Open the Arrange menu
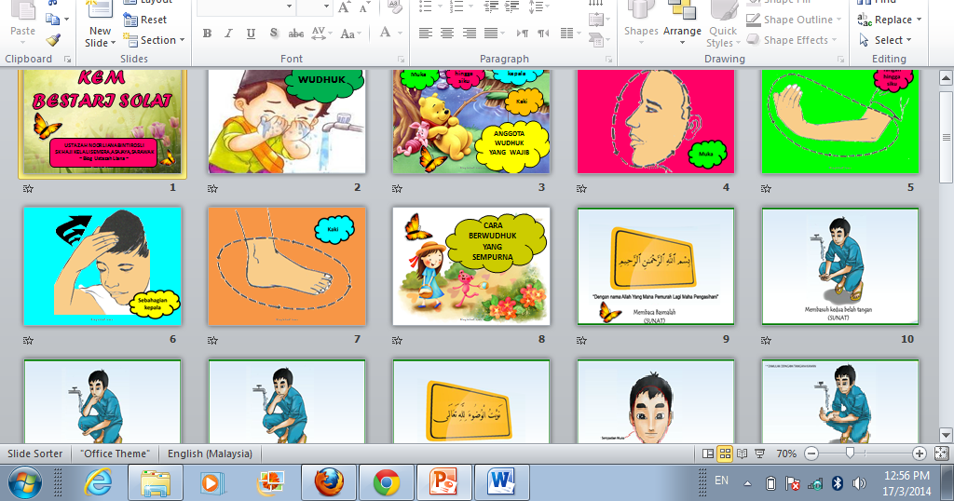The image size is (954, 501). [682, 25]
